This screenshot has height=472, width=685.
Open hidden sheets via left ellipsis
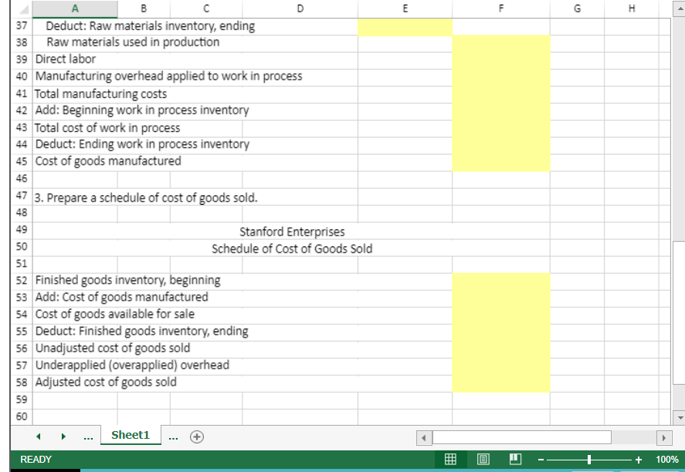[88, 436]
